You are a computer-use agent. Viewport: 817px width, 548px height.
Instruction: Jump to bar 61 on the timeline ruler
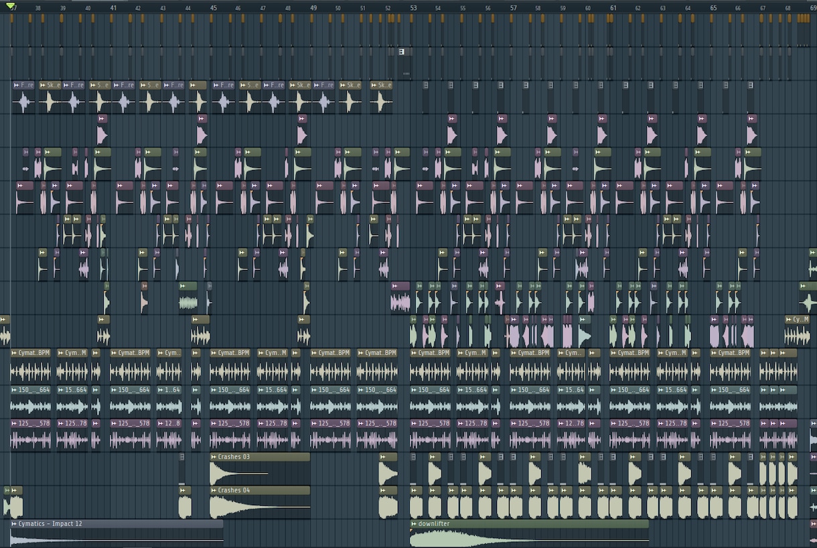613,8
